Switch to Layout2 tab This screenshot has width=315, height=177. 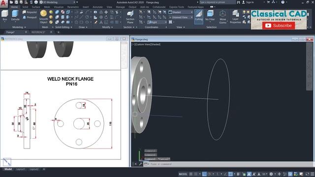coord(34,169)
